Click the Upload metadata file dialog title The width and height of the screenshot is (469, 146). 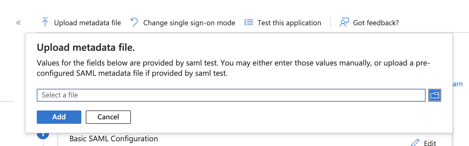(x=86, y=47)
